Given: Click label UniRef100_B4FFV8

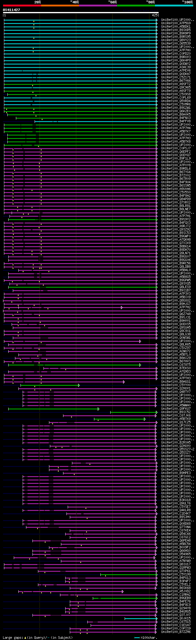Looking at the screenshot, I should tap(176, 121).
